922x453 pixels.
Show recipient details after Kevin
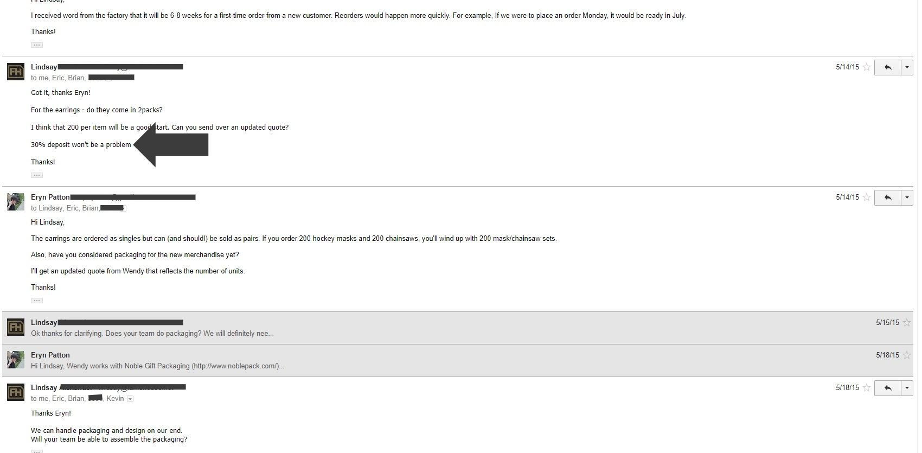pyautogui.click(x=130, y=399)
